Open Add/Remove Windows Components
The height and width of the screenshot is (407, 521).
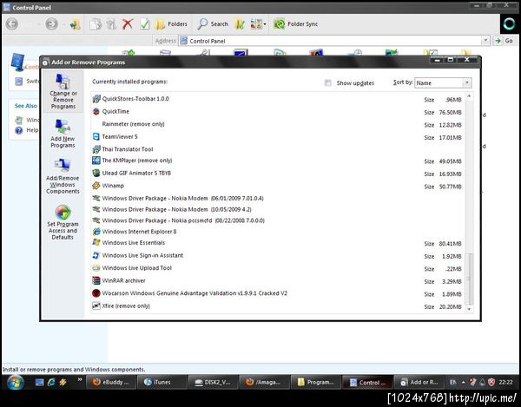pyautogui.click(x=63, y=176)
